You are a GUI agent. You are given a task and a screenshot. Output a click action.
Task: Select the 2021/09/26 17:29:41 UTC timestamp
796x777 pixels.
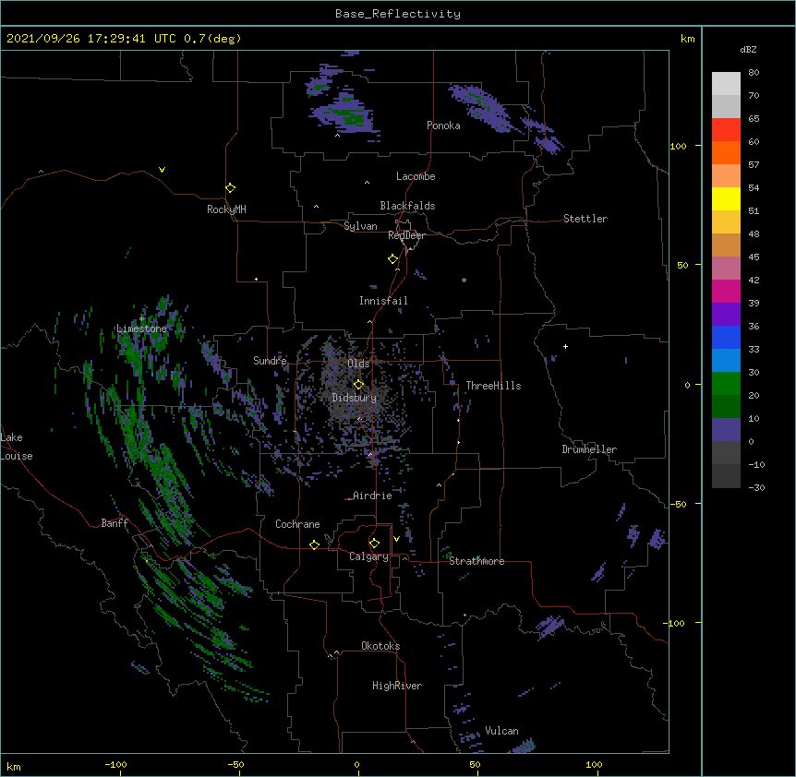click(91, 39)
